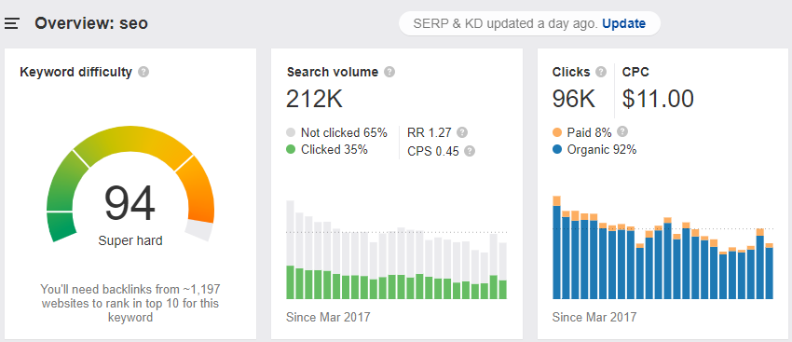792x342 pixels.
Task: Open the hamburger menu beside Overview
Action: pyautogui.click(x=11, y=23)
